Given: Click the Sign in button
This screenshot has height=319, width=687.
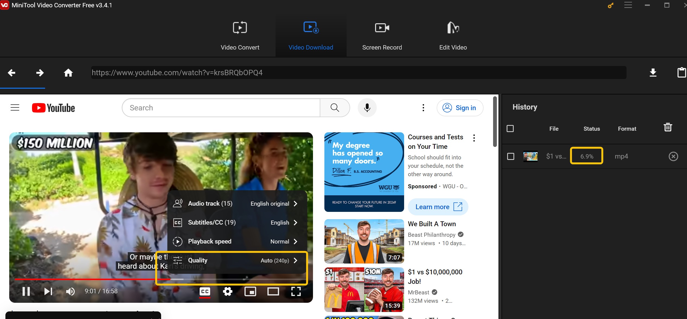Looking at the screenshot, I should [460, 108].
